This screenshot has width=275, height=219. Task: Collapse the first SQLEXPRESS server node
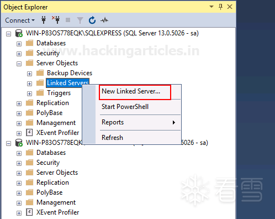coord(8,34)
